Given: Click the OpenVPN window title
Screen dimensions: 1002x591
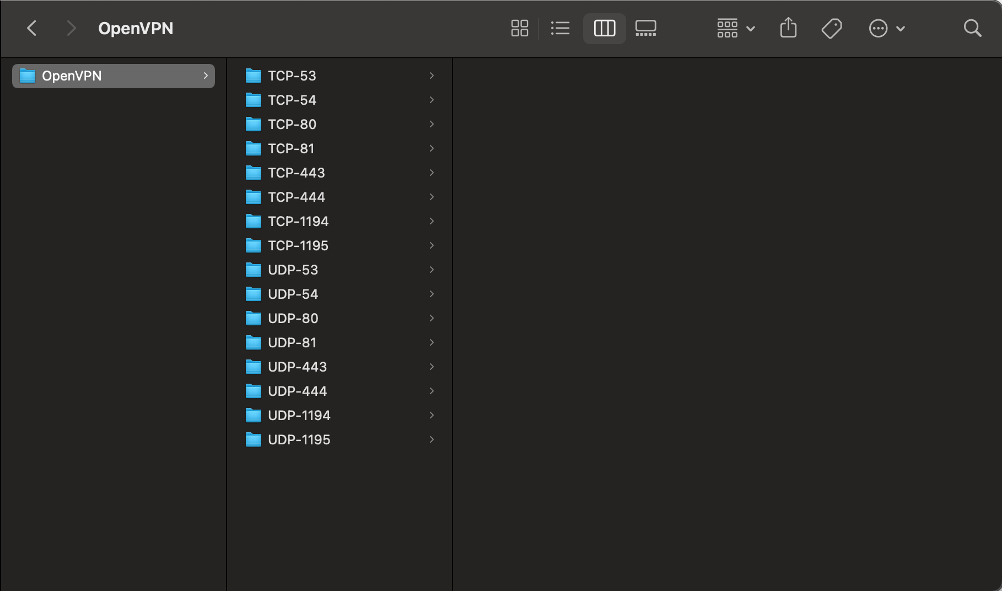Looking at the screenshot, I should (136, 28).
